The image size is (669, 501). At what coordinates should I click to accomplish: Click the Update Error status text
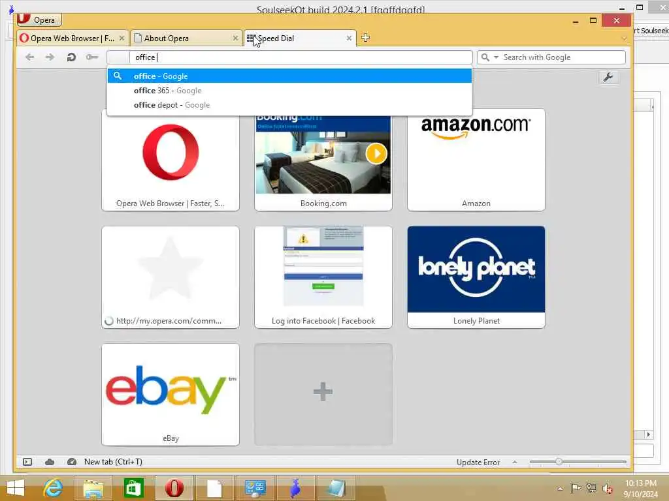(x=478, y=463)
